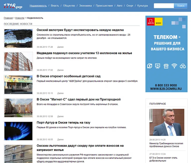Screen dimensions: 191x163
Task: Click the internet globe icon in banner
Action: (x=150, y=66)
